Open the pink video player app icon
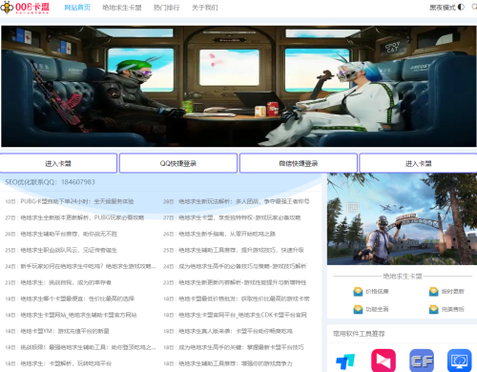The height and width of the screenshot is (372, 477). point(384,361)
